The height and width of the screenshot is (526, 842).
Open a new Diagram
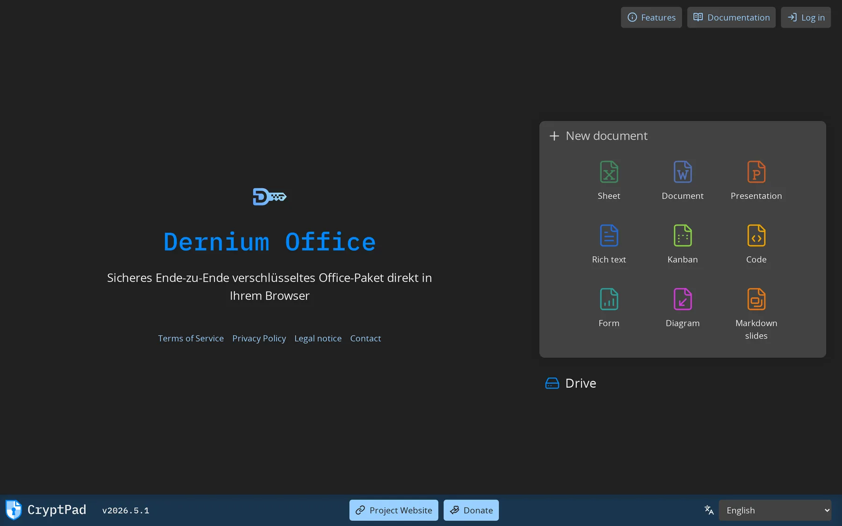(682, 308)
